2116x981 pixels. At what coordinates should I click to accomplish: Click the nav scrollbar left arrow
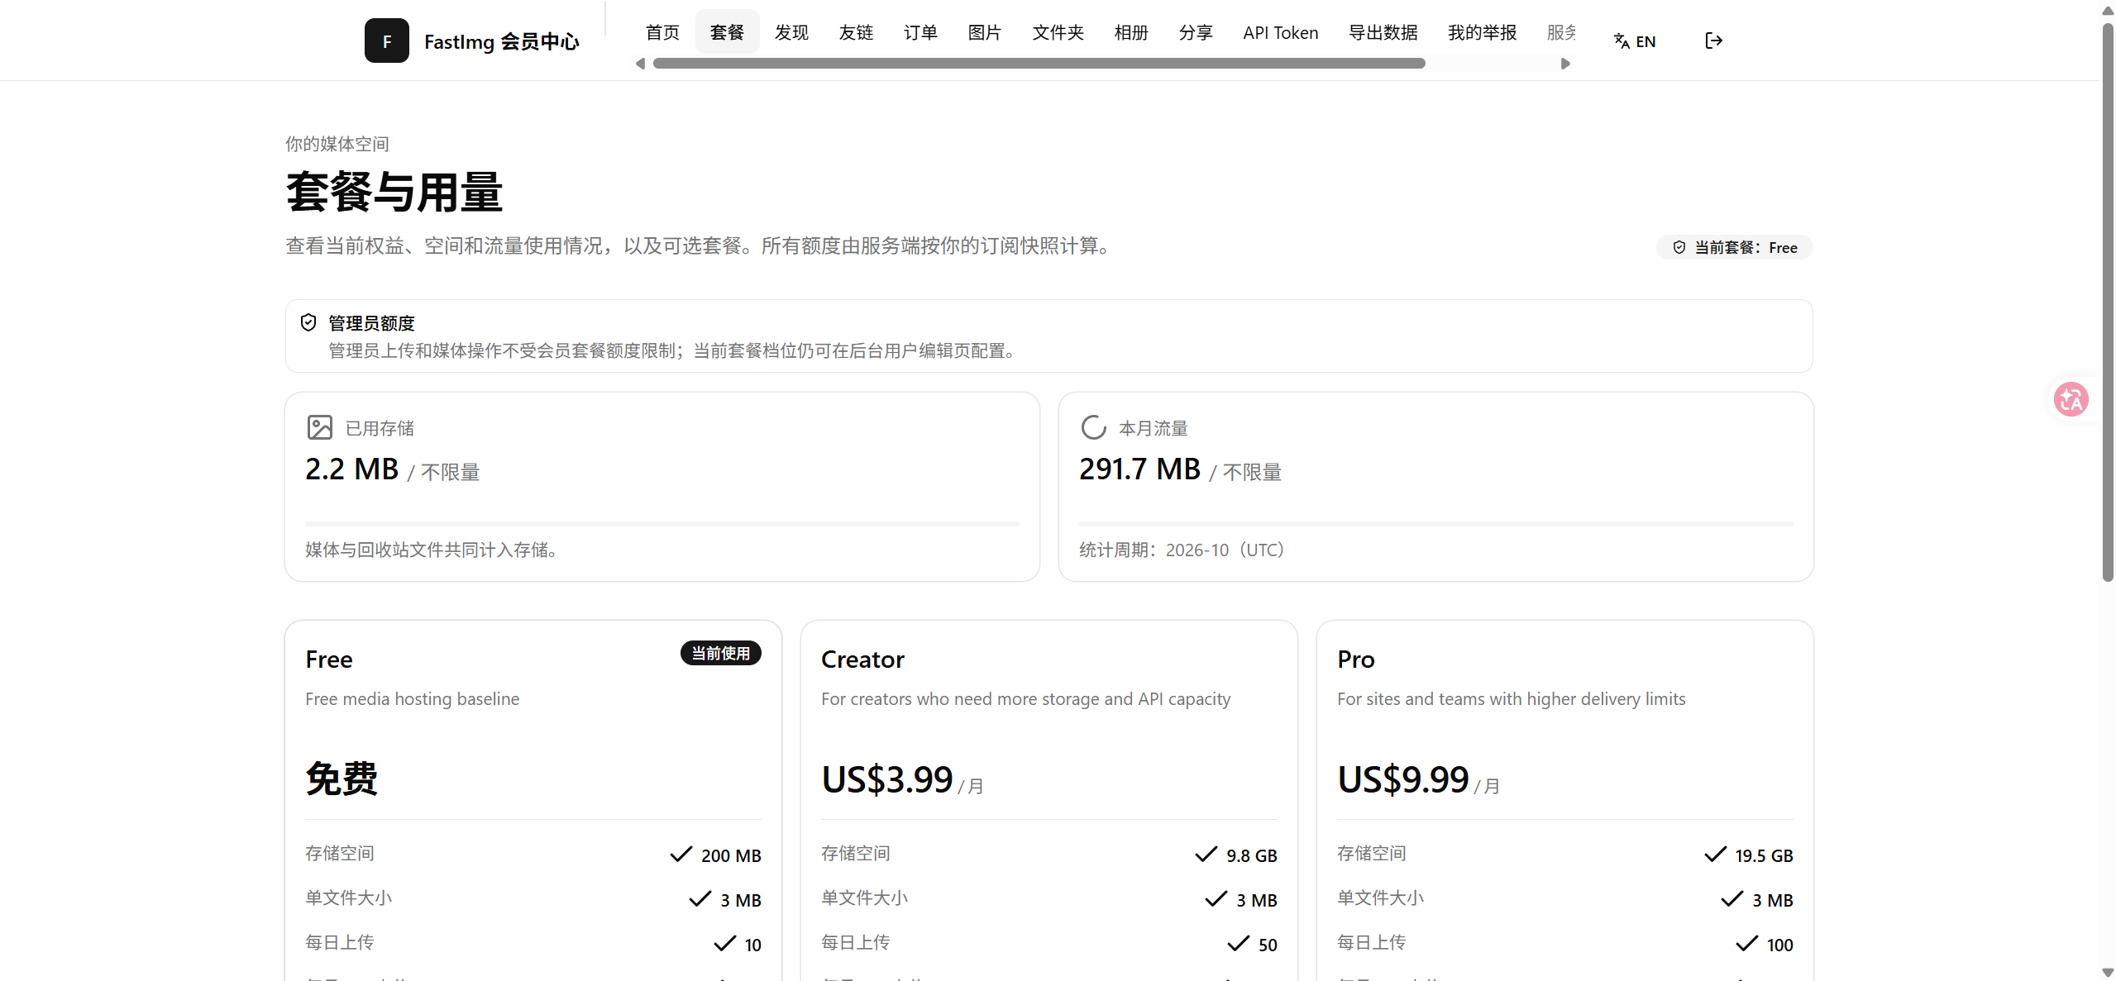640,64
